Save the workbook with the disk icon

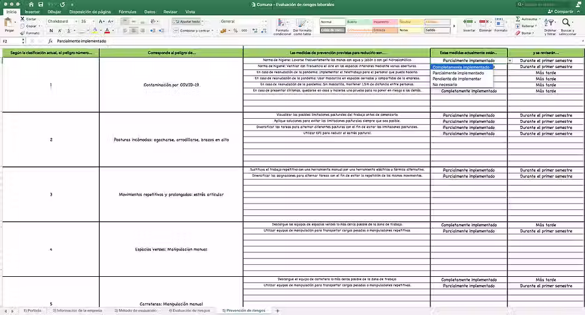pos(41,4)
